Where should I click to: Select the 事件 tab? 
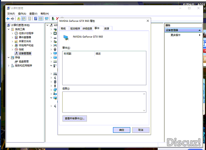click(98, 28)
